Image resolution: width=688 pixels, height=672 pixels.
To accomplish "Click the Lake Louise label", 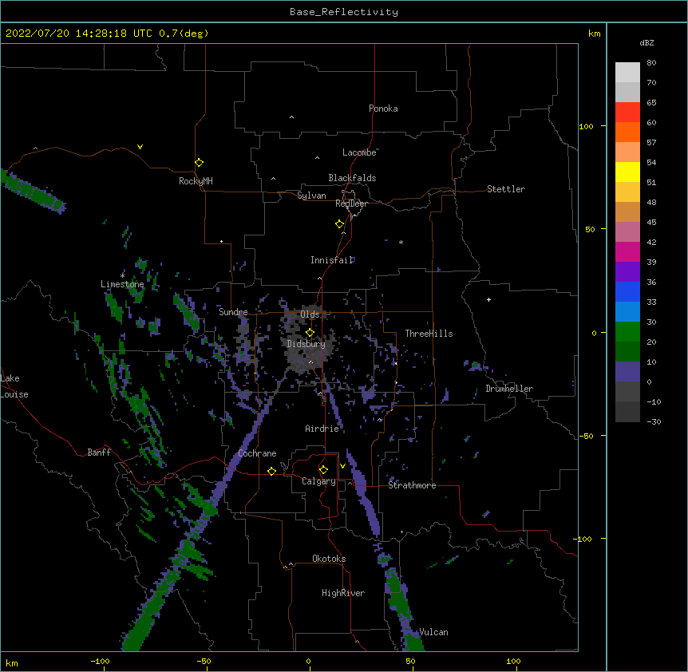I will 14,386.
